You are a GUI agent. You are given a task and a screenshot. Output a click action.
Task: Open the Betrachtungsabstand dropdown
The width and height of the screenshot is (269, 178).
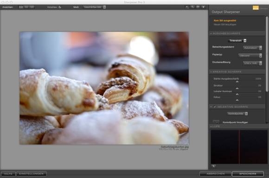click(x=252, y=48)
